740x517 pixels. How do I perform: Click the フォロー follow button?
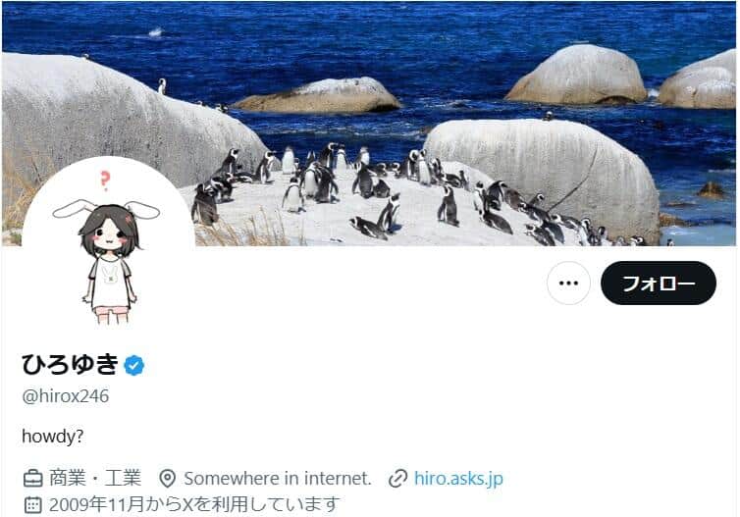click(x=659, y=284)
